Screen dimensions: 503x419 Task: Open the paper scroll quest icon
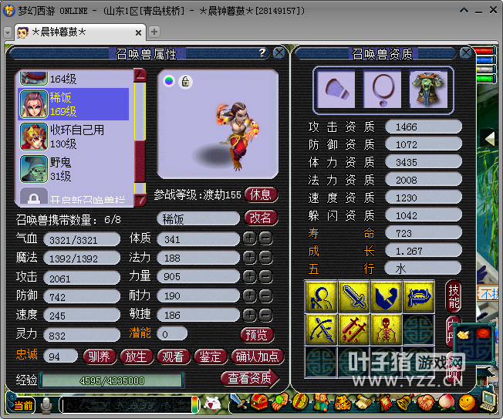coord(364,402)
